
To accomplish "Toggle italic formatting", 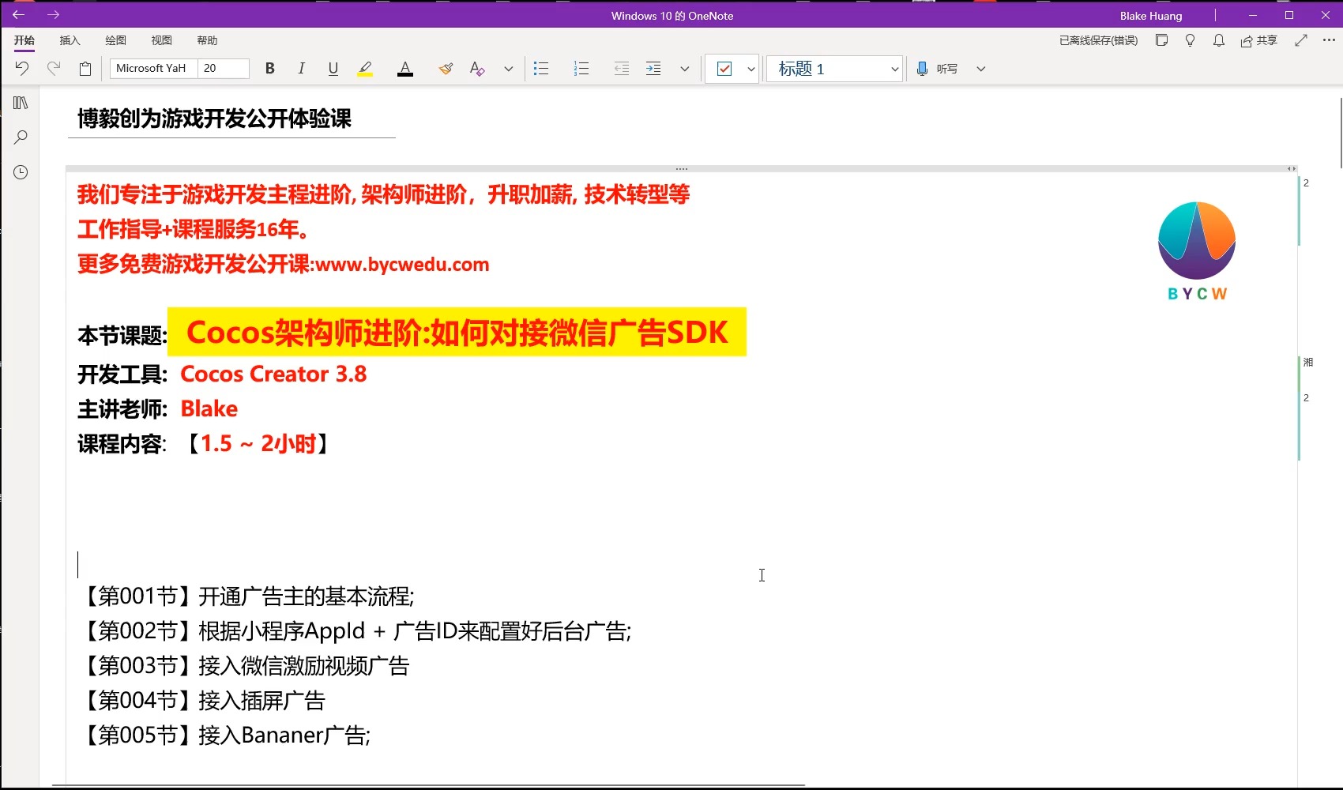I will tap(301, 69).
